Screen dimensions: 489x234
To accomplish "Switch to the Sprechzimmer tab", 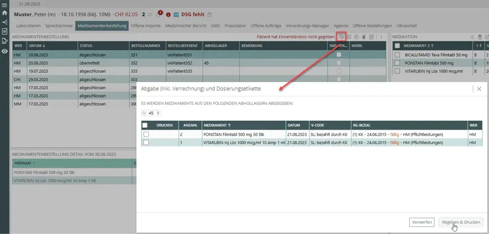I will pos(59,26).
